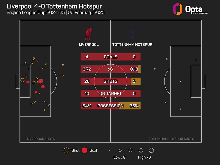Click the SHOTS stat row label
This screenshot has height=165, width=220.
[110, 81]
